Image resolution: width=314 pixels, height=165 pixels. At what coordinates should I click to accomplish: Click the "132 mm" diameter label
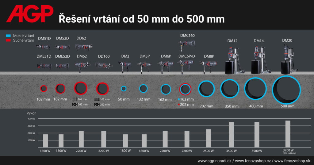point(144,99)
